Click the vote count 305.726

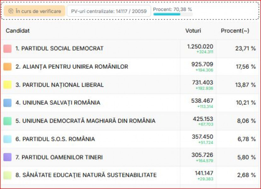click(x=202, y=155)
